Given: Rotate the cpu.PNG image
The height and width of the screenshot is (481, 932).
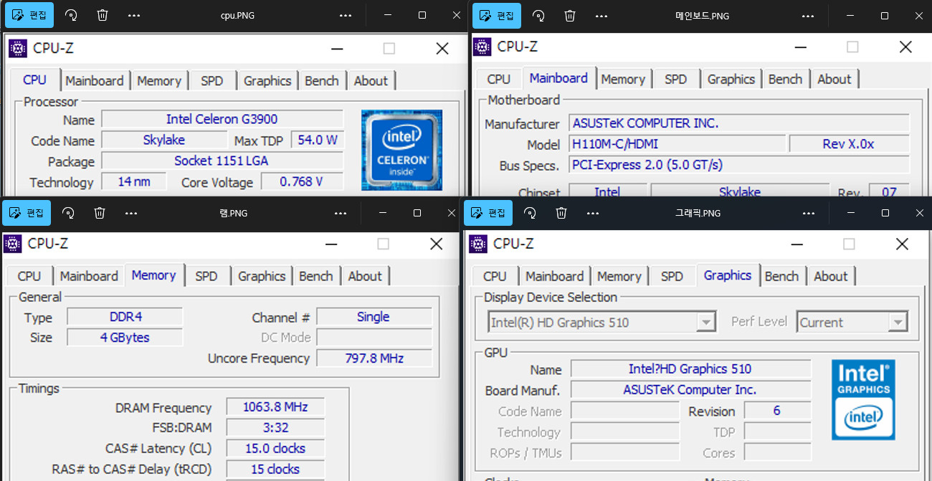Looking at the screenshot, I should click(70, 15).
